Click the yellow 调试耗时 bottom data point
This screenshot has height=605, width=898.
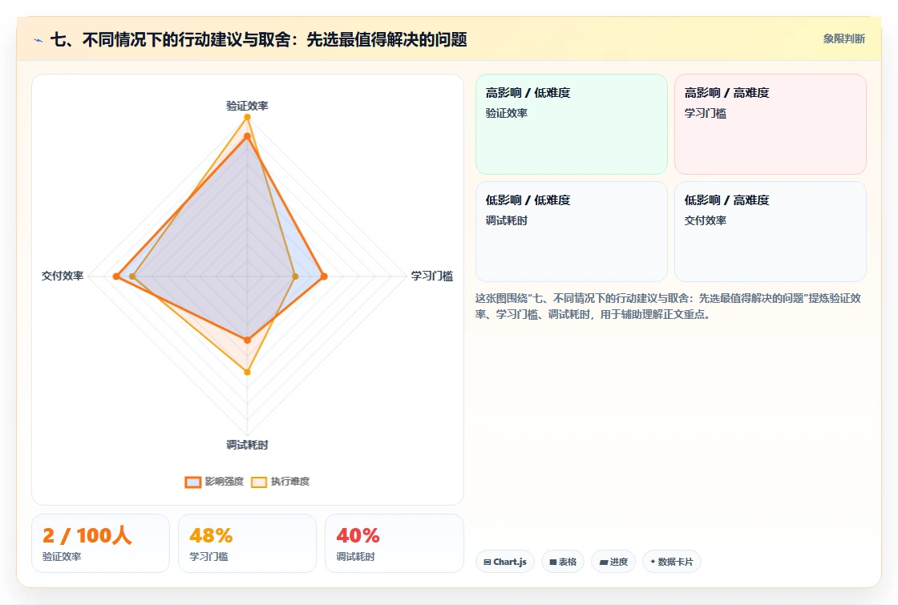[x=248, y=372]
